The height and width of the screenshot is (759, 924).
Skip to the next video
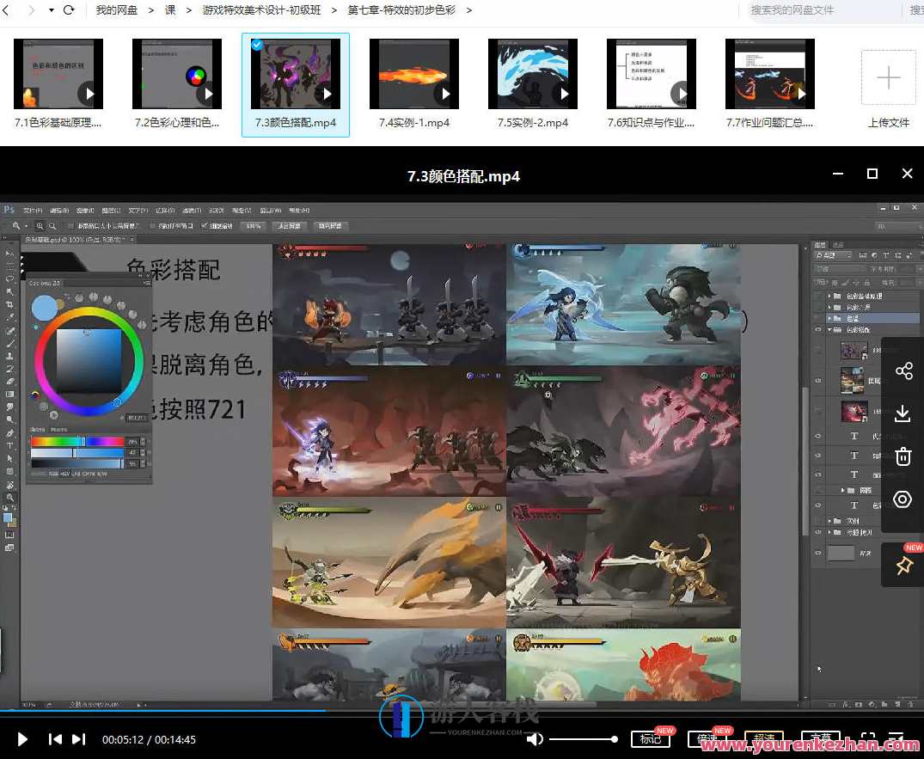(78, 739)
